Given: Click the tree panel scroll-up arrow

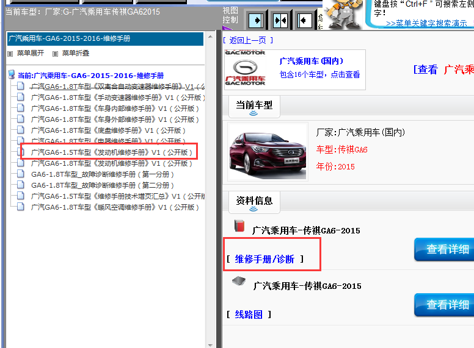Looking at the screenshot, I should (210, 37).
